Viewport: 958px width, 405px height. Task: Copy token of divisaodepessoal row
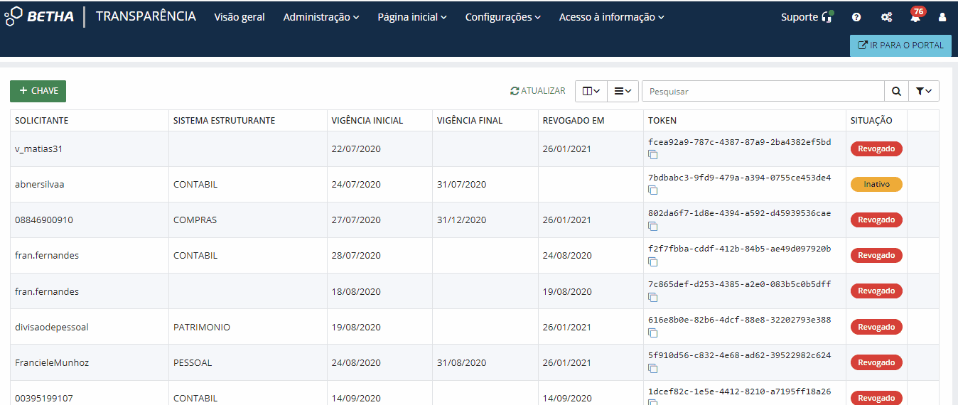click(x=652, y=333)
